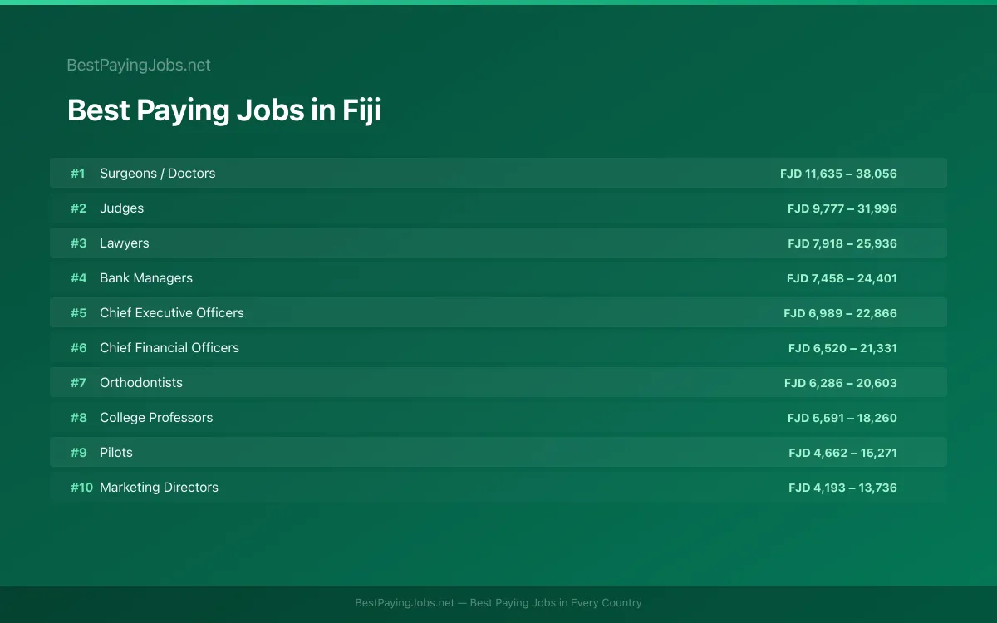Select the College Professors job title

(x=156, y=418)
